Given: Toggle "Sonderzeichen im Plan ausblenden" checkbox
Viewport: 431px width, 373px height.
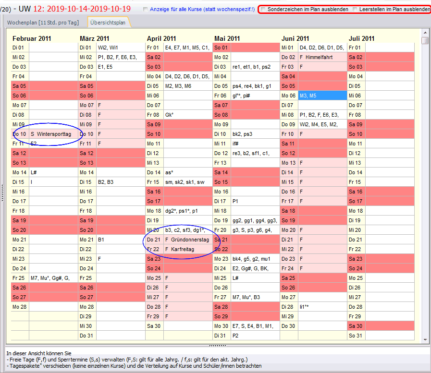Looking at the screenshot, I should pyautogui.click(x=263, y=9).
